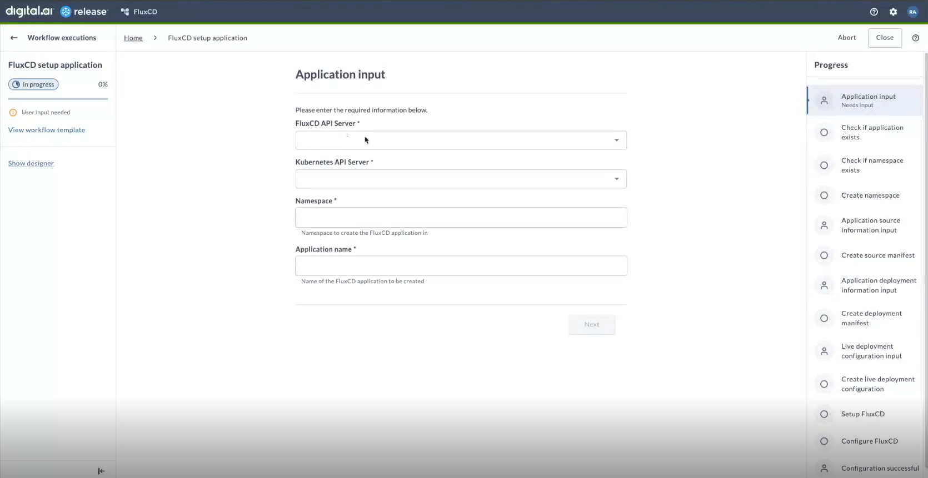Go to the Home breadcrumb link

(x=133, y=38)
